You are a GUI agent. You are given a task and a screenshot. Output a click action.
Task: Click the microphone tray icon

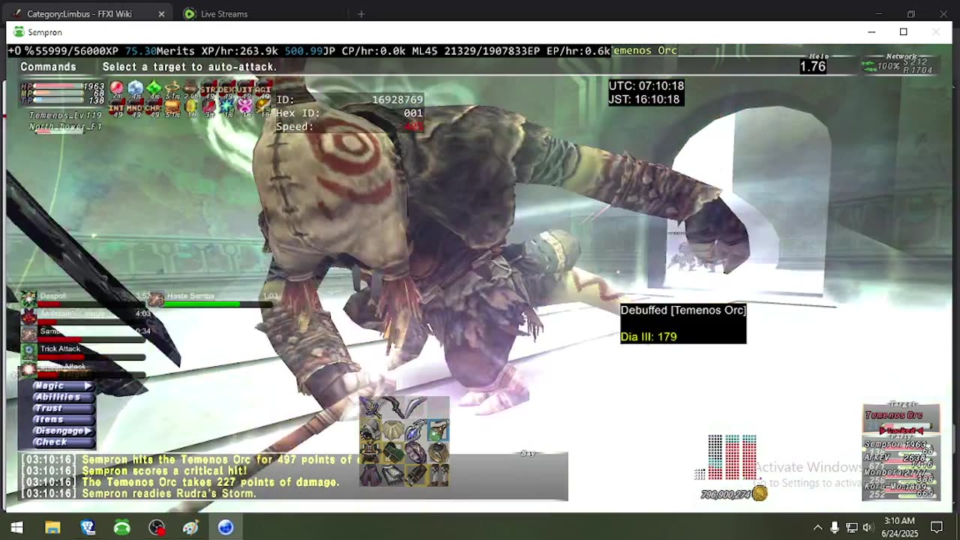(834, 527)
